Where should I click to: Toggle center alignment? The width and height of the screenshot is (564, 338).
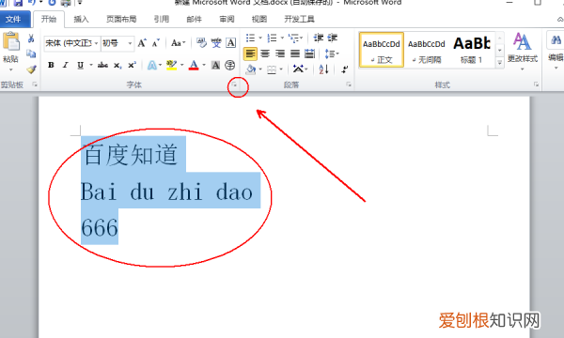[x=265, y=54]
